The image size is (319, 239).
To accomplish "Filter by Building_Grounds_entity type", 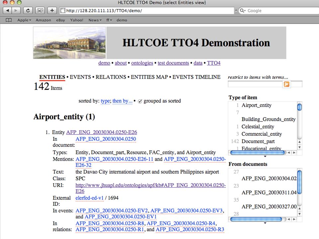I will [x=268, y=119].
